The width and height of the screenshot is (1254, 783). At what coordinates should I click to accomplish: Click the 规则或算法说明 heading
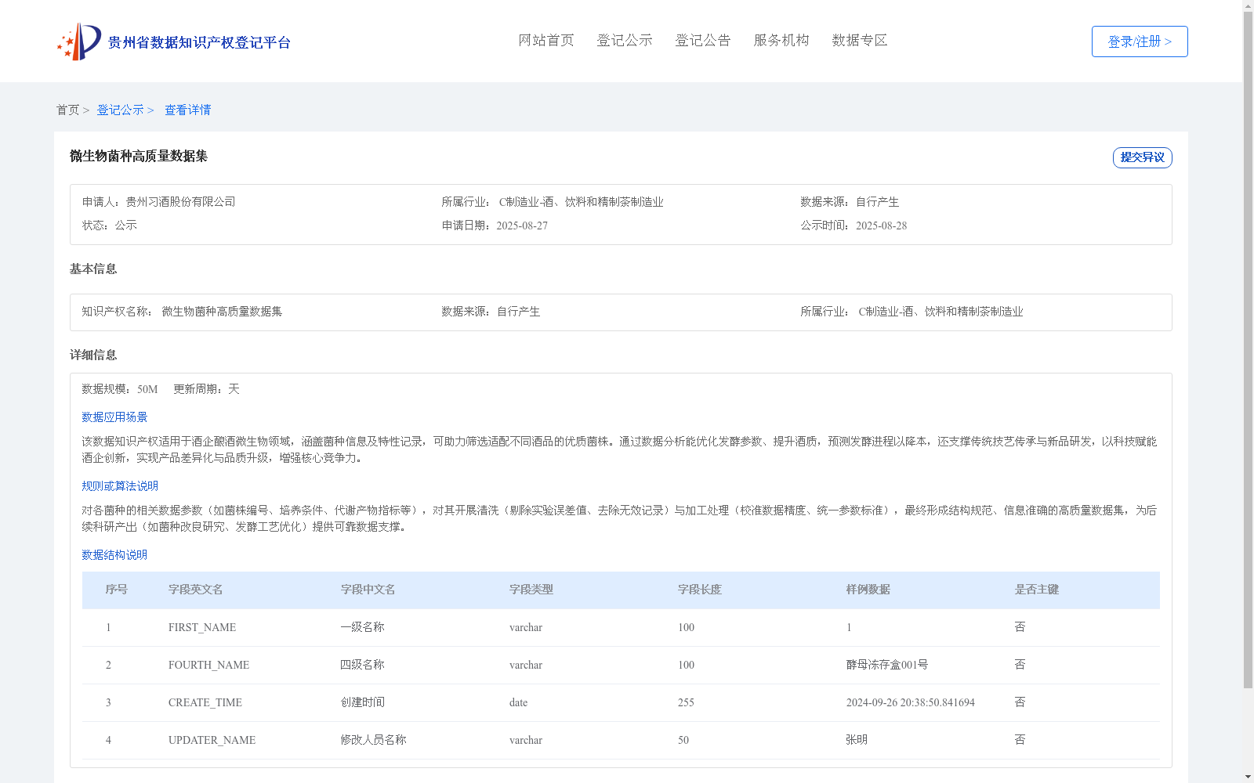120,485
